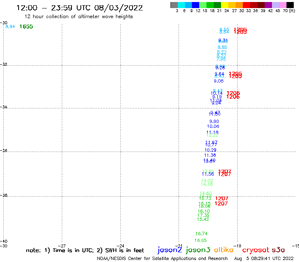Click the '-40' latitude axis label
This screenshot has height=262, width=299.
pyautogui.click(x=4, y=241)
